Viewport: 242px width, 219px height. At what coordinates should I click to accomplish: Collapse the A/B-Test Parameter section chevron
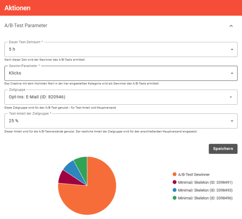click(231, 26)
